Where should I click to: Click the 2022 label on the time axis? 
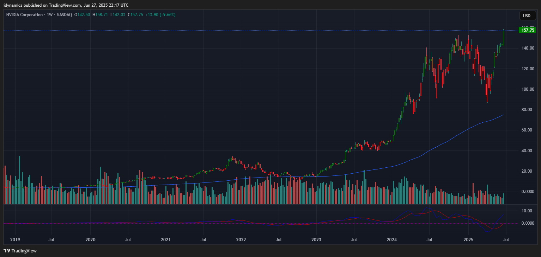pos(241,240)
